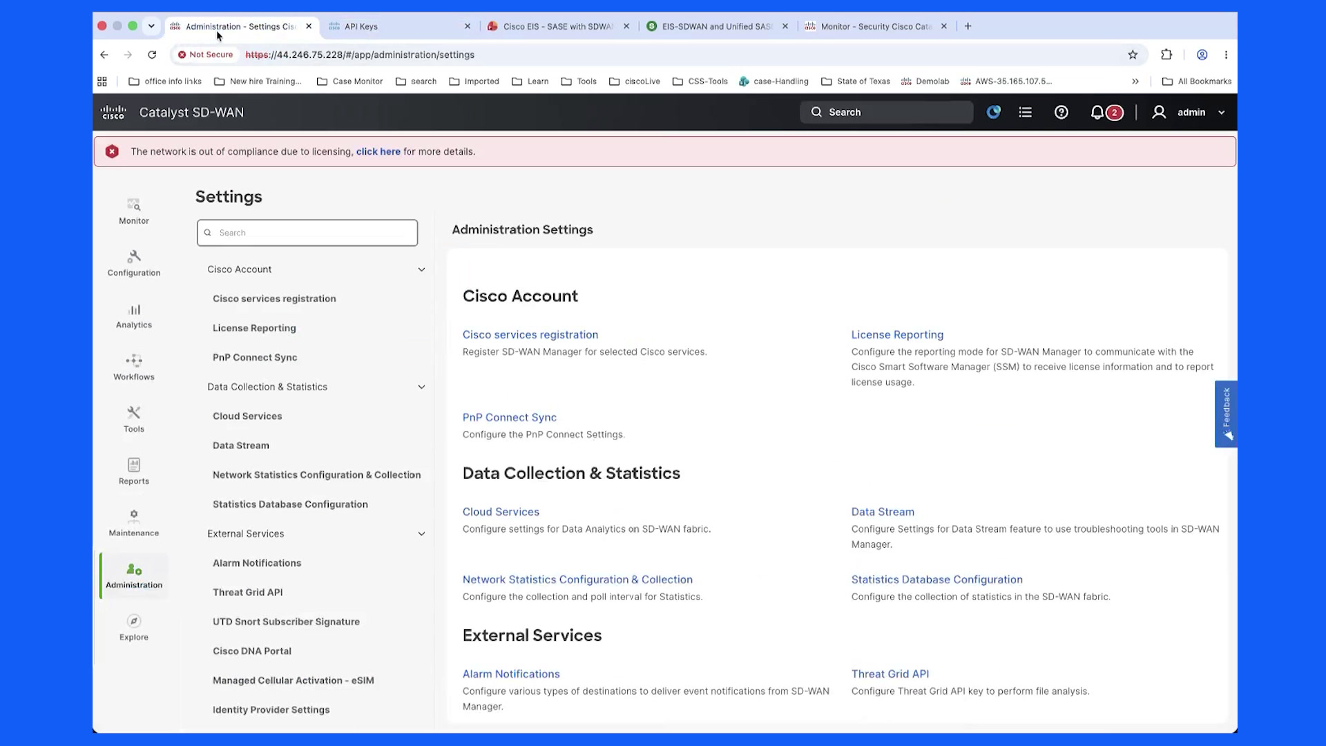Collapse the External Services group
Screen dimensions: 1326x746
point(421,534)
